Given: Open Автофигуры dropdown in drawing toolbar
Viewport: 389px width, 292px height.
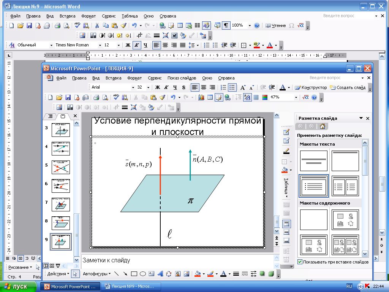Looking at the screenshot, I should coord(97,274).
